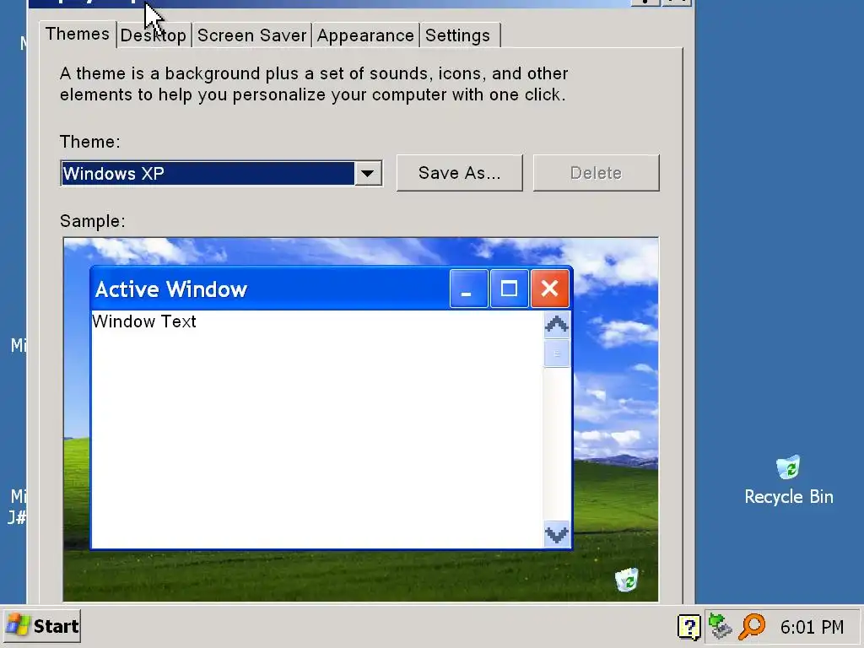Open the Desktop tab
Screen dimensions: 864x648
click(154, 35)
